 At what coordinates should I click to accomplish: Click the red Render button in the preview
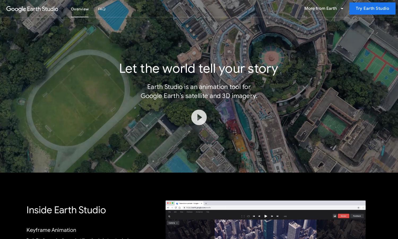[x=344, y=216]
